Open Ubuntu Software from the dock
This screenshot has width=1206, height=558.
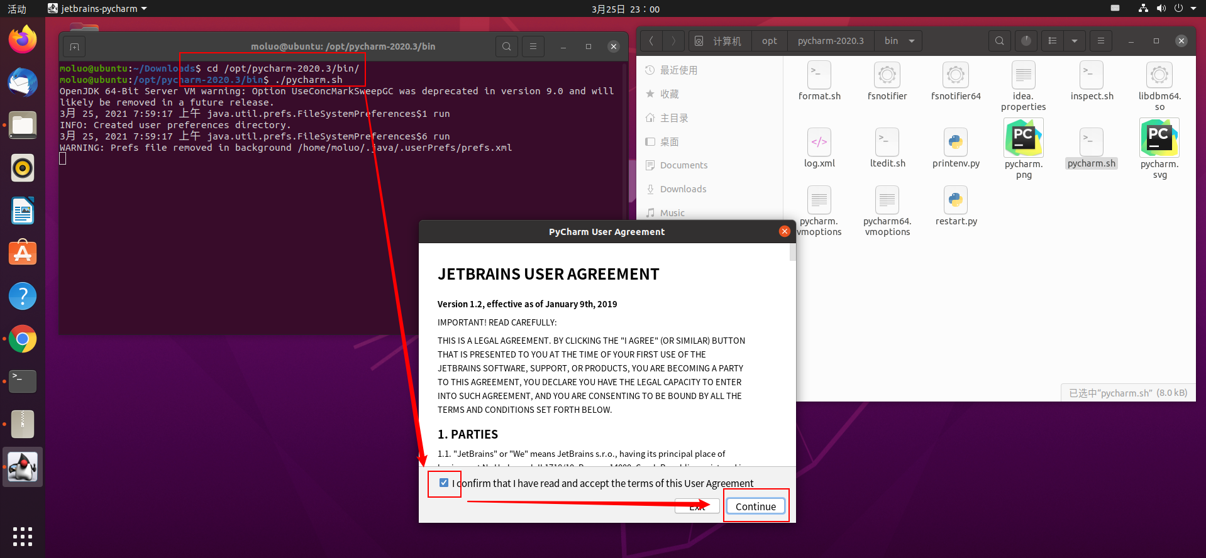[23, 253]
